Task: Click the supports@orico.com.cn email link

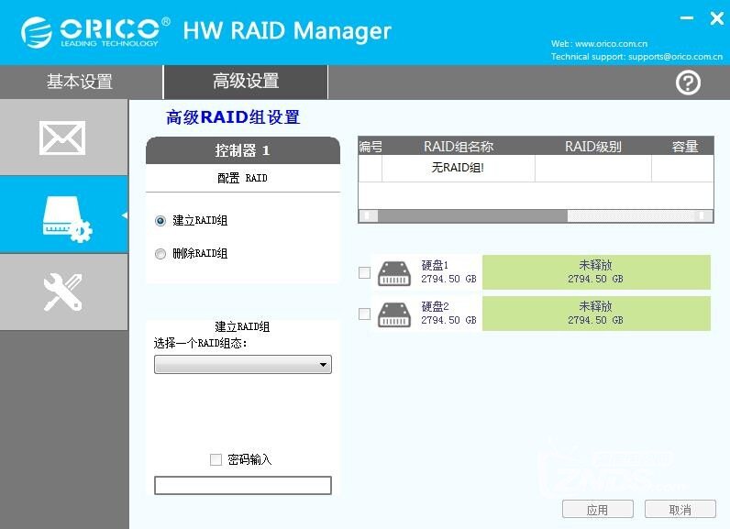Action: pos(675,57)
